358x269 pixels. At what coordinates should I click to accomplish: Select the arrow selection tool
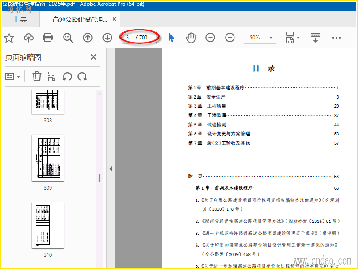[x=171, y=38]
